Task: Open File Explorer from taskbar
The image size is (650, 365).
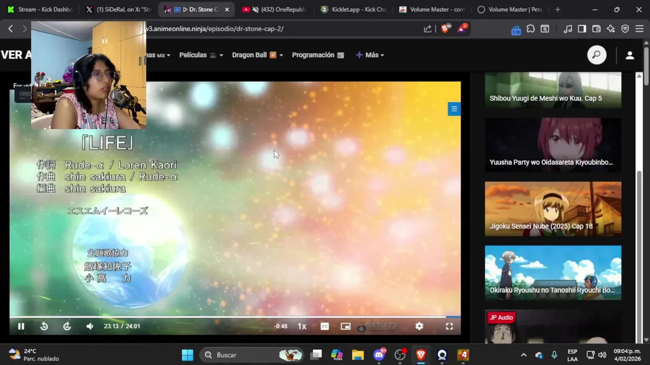Action: [358, 355]
